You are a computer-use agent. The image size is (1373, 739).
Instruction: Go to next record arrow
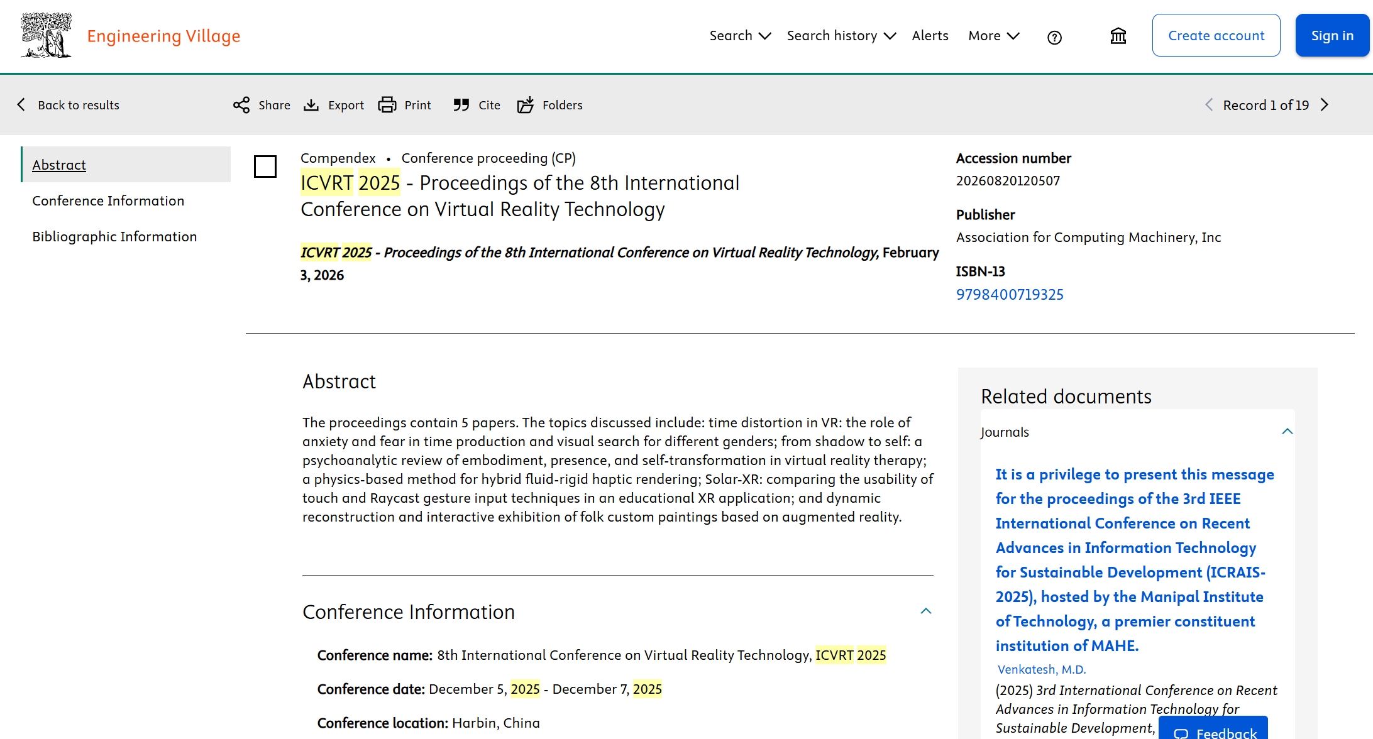(x=1325, y=105)
